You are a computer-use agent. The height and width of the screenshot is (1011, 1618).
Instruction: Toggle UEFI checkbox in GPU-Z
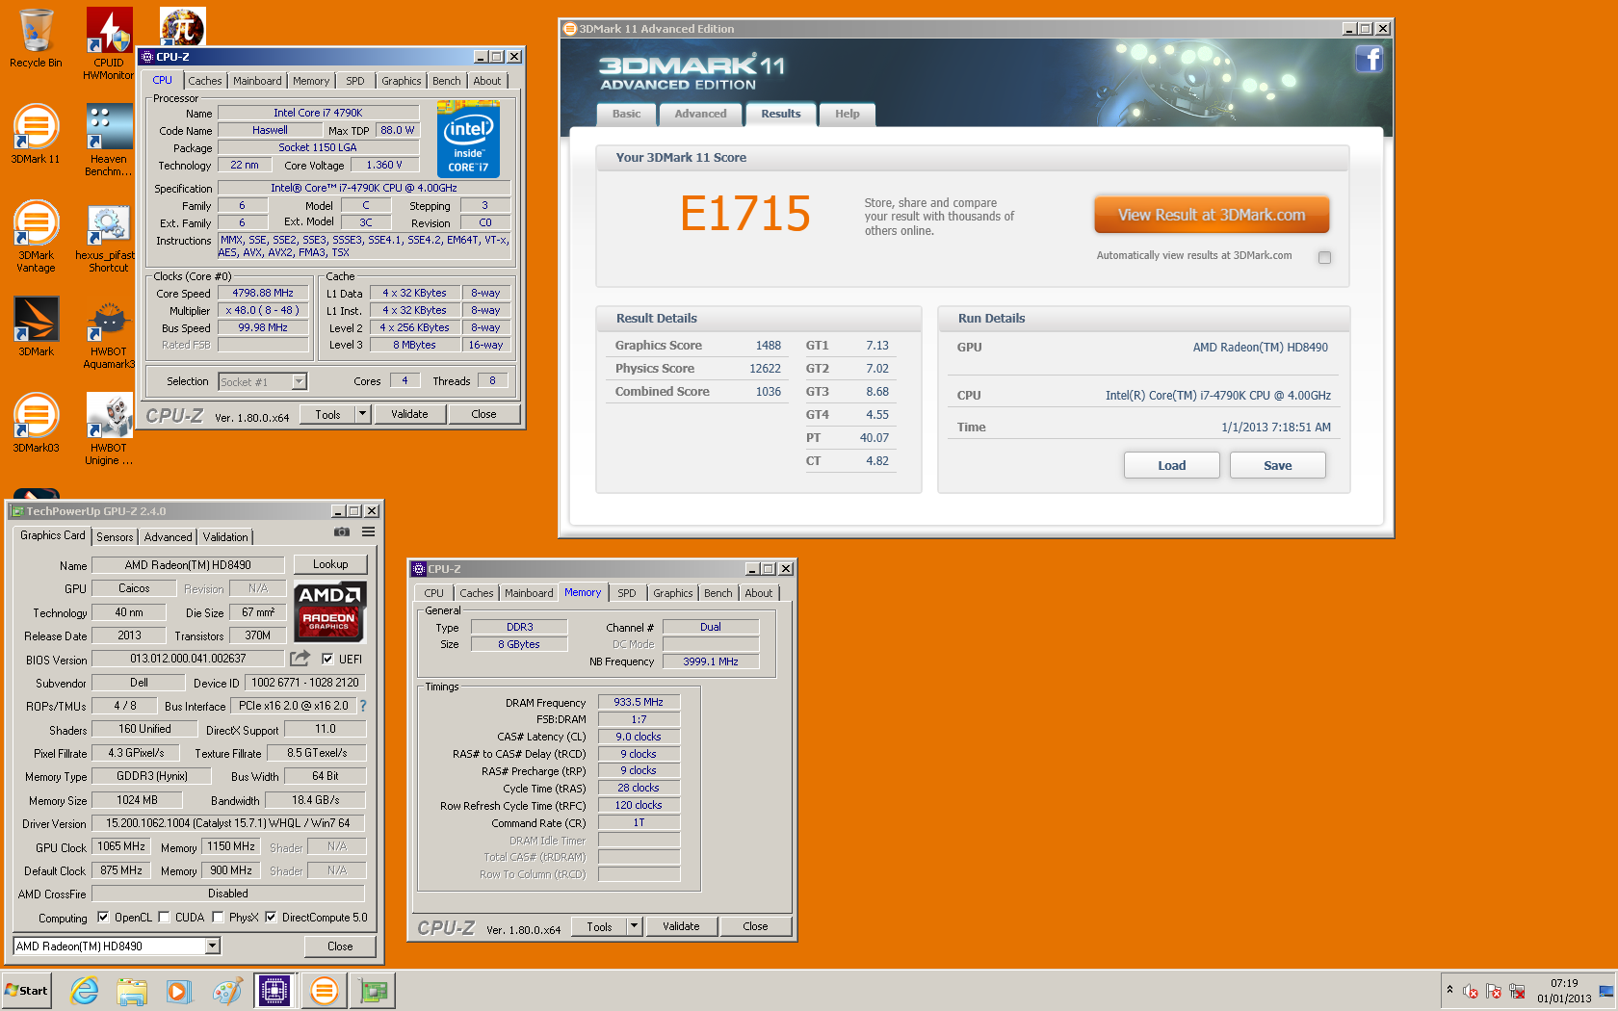click(x=327, y=660)
